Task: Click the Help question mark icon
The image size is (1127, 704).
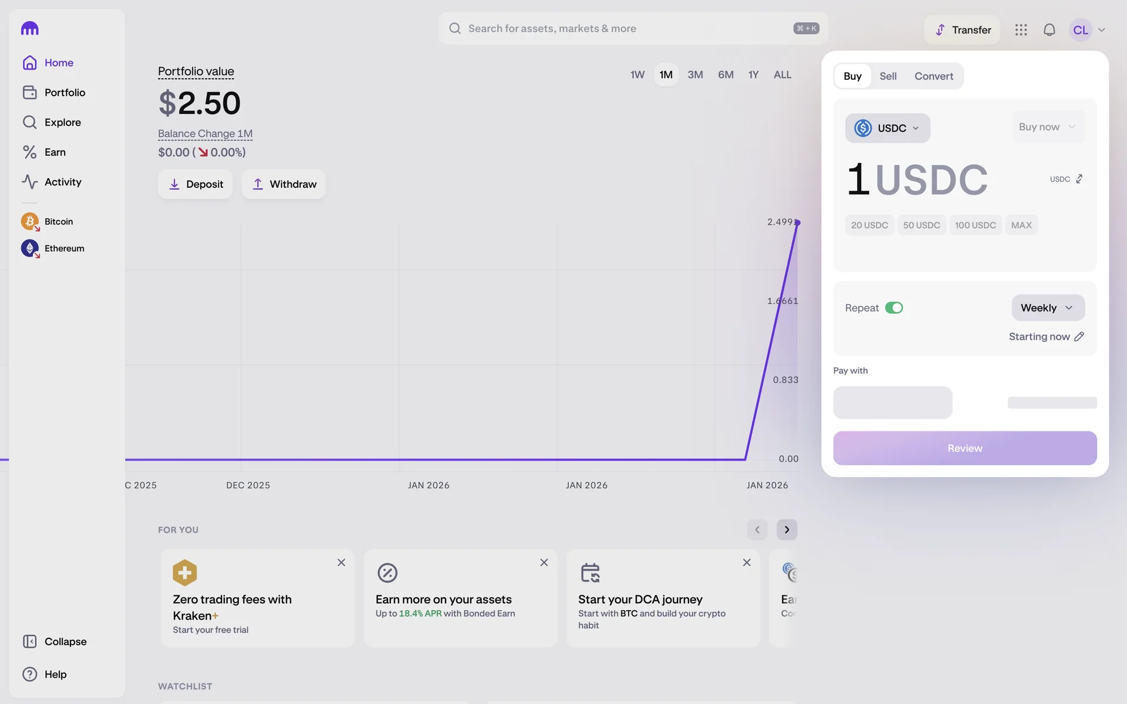Action: [30, 674]
